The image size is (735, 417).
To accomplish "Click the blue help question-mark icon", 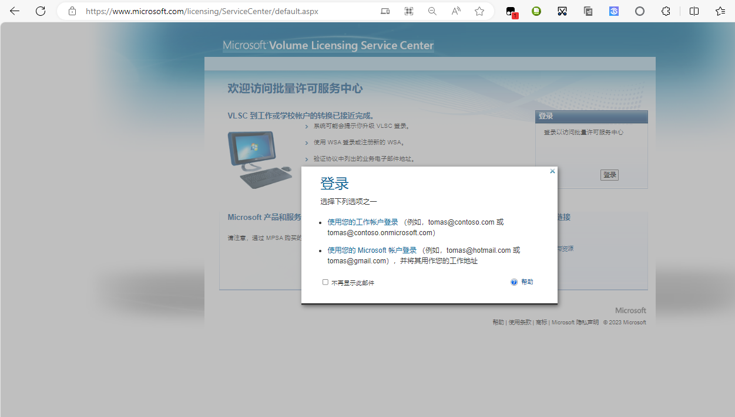I will pos(514,282).
